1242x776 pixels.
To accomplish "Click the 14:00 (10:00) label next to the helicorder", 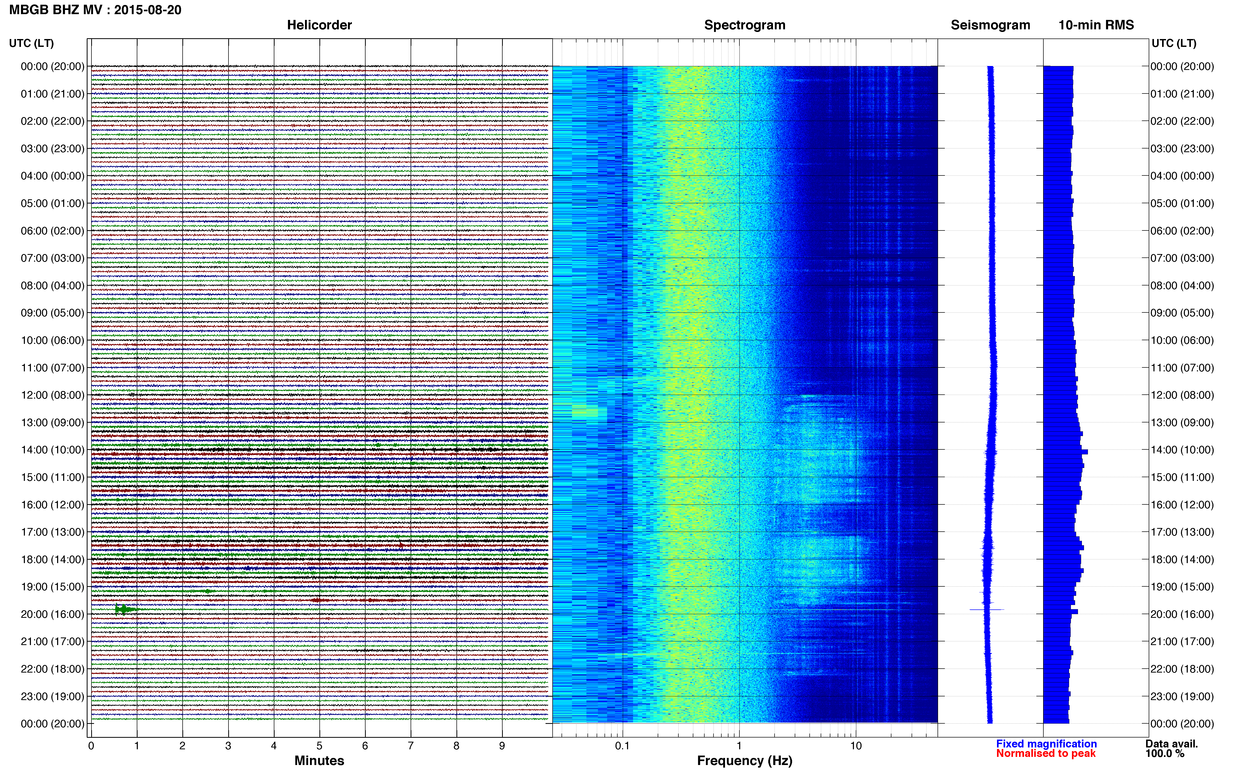I will (x=52, y=450).
